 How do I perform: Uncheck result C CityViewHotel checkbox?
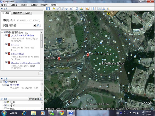6,53
